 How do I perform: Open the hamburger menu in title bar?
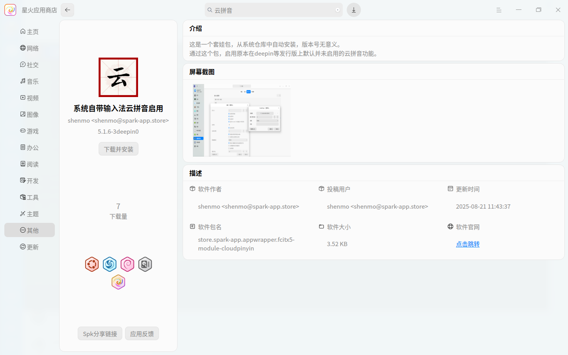click(x=499, y=10)
